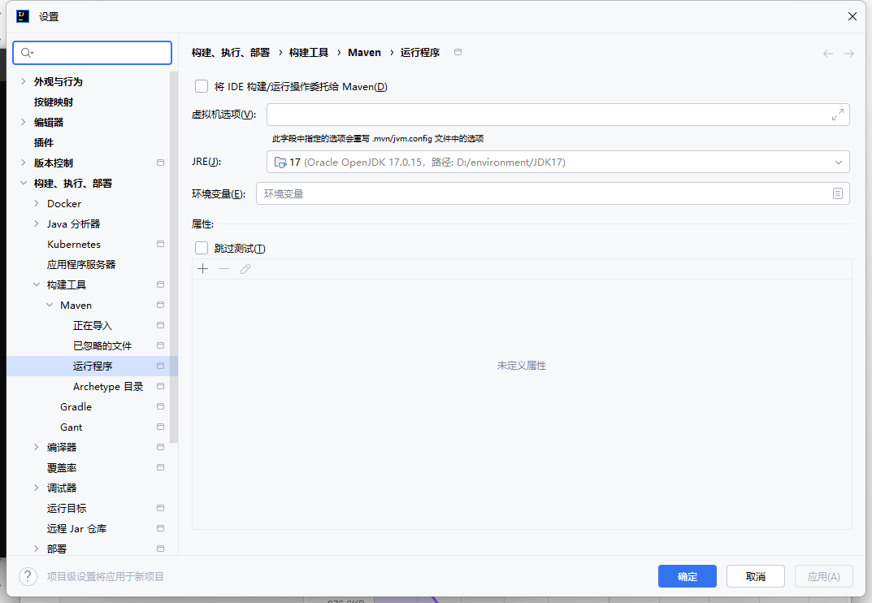Click the settings tree scrollbar
This screenshot has height=603, width=872.
[174, 257]
